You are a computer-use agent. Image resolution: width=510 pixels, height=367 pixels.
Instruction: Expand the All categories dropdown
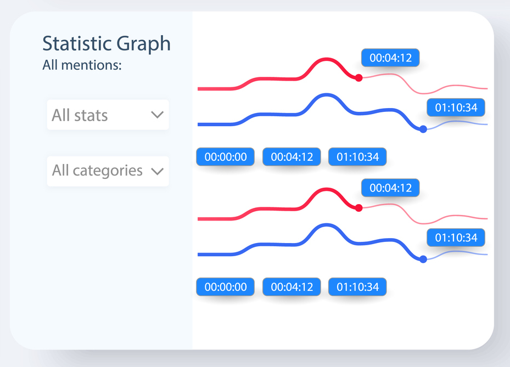click(x=108, y=171)
